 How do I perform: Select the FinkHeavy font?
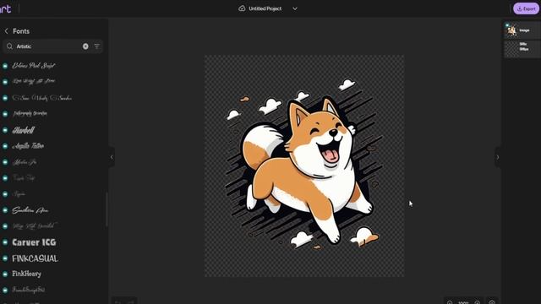click(26, 274)
